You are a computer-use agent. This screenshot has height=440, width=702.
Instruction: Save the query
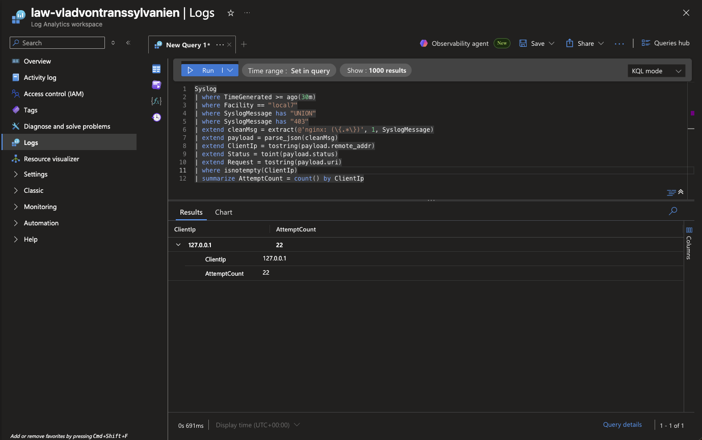tap(532, 43)
